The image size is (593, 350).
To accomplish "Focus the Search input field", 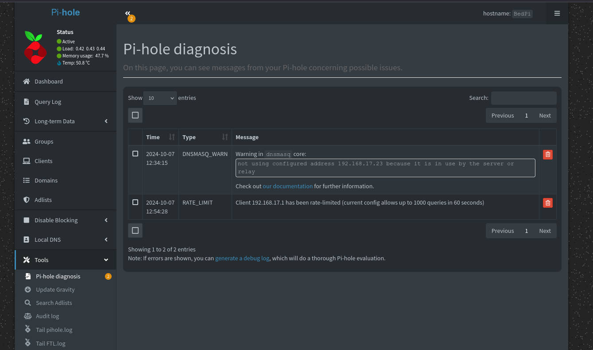I will coord(523,98).
